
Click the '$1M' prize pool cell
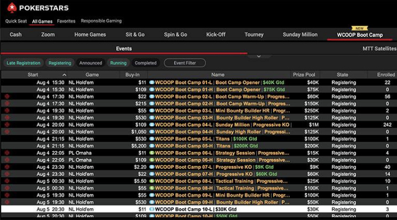(x=314, y=125)
